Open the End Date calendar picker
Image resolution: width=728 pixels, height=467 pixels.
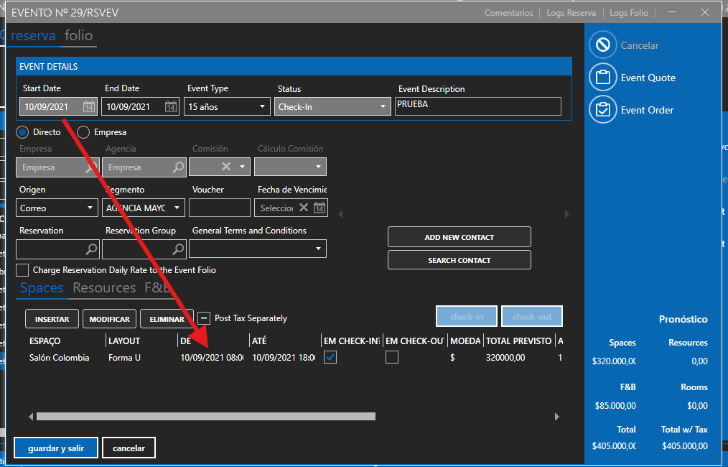(171, 107)
